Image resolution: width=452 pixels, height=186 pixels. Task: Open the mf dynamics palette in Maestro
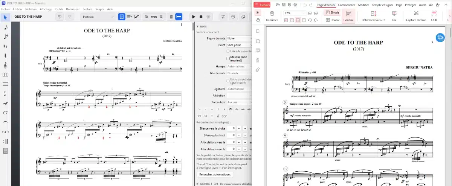tap(5, 103)
